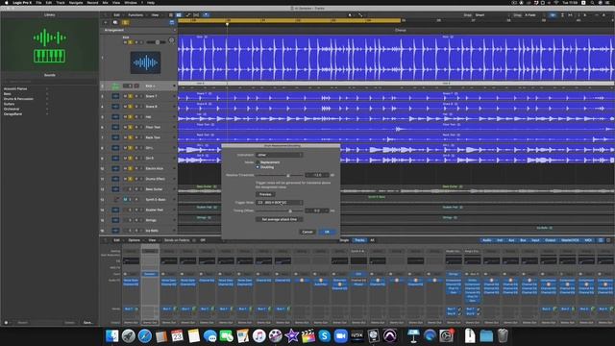The height and width of the screenshot is (346, 615).
Task: Switch mixer to All view
Action: point(372,240)
